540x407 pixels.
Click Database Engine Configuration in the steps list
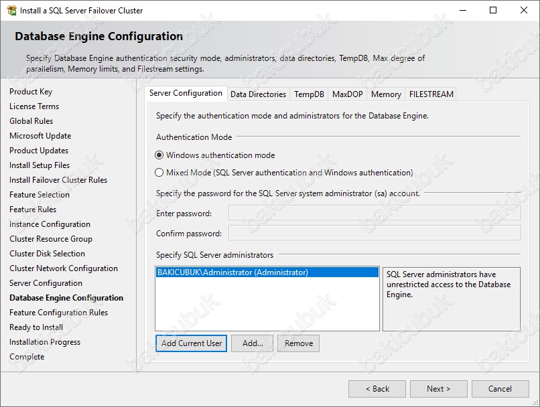[x=66, y=298]
